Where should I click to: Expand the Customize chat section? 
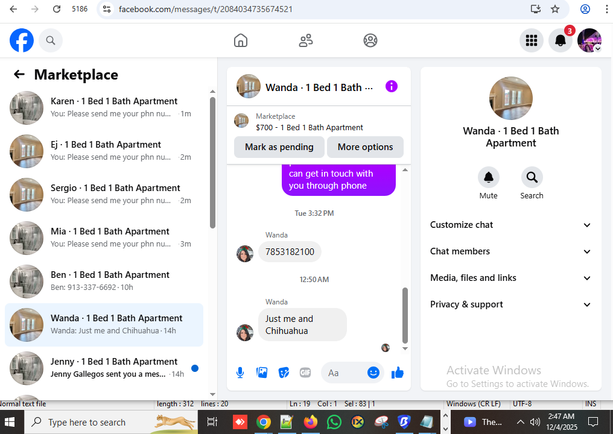(510, 225)
